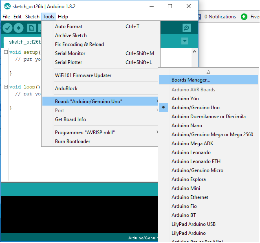Select the Arduino/Genuino Uno board
The width and height of the screenshot is (260, 243).
(208, 108)
